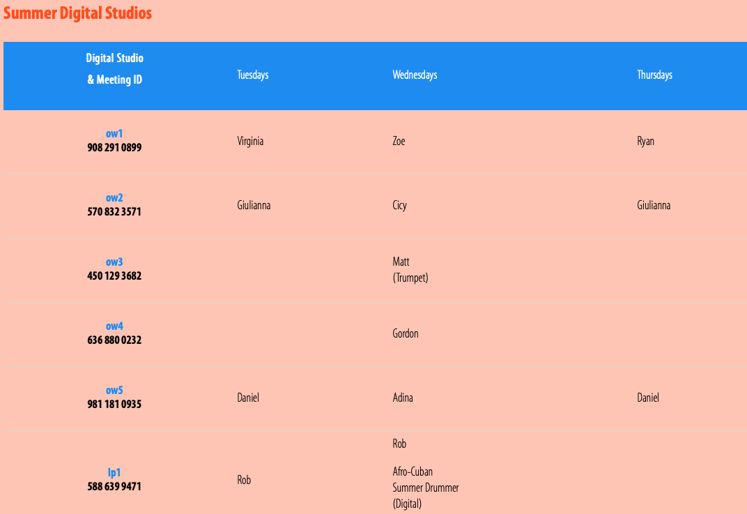
Task: Open the lp1 digital studio link
Action: click(x=114, y=473)
